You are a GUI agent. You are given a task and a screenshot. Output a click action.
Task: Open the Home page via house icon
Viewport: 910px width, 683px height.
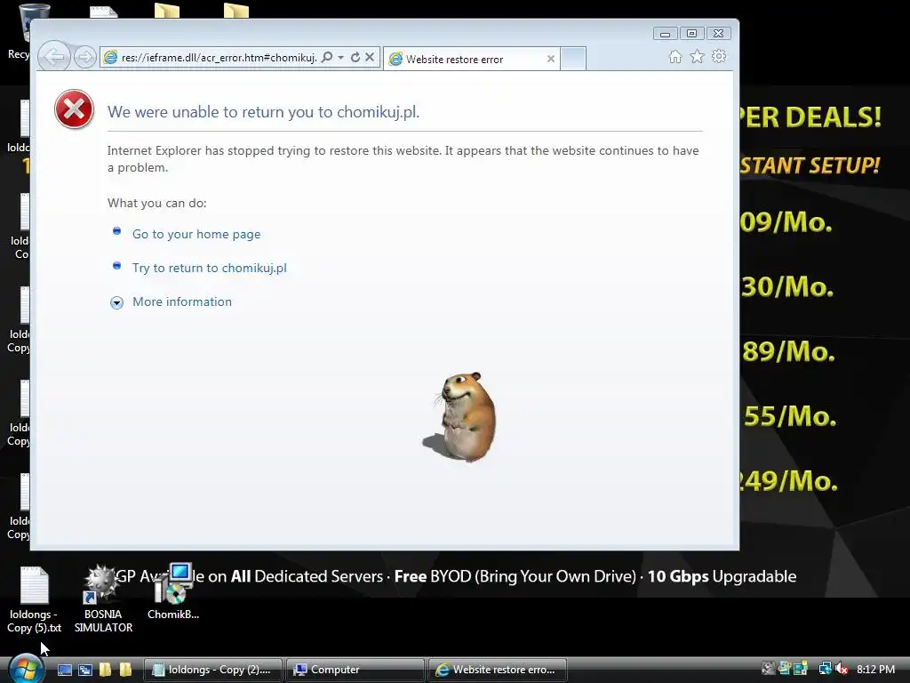click(x=675, y=56)
